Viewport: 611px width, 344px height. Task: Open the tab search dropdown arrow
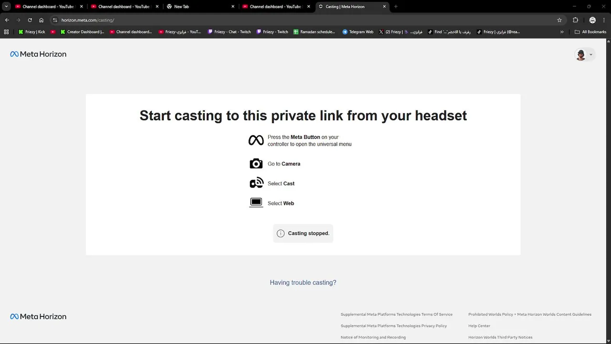pyautogui.click(x=6, y=7)
